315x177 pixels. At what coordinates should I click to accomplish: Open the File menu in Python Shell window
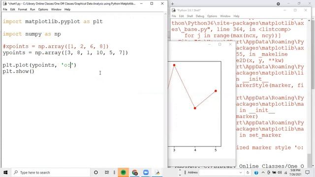point(174,16)
